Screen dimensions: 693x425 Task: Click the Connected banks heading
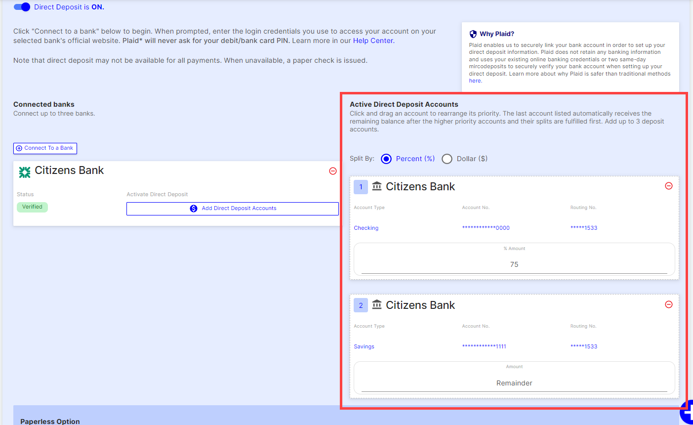(44, 104)
